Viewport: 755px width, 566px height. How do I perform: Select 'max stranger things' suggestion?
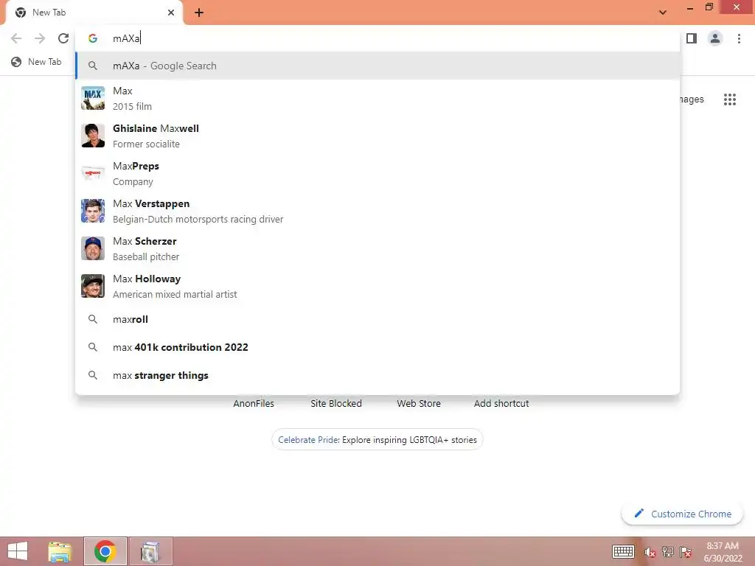[377, 375]
